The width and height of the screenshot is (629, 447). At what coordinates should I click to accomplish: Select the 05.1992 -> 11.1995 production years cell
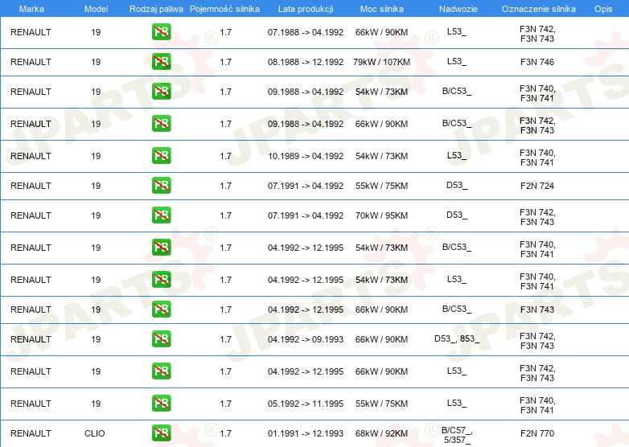pos(306,404)
